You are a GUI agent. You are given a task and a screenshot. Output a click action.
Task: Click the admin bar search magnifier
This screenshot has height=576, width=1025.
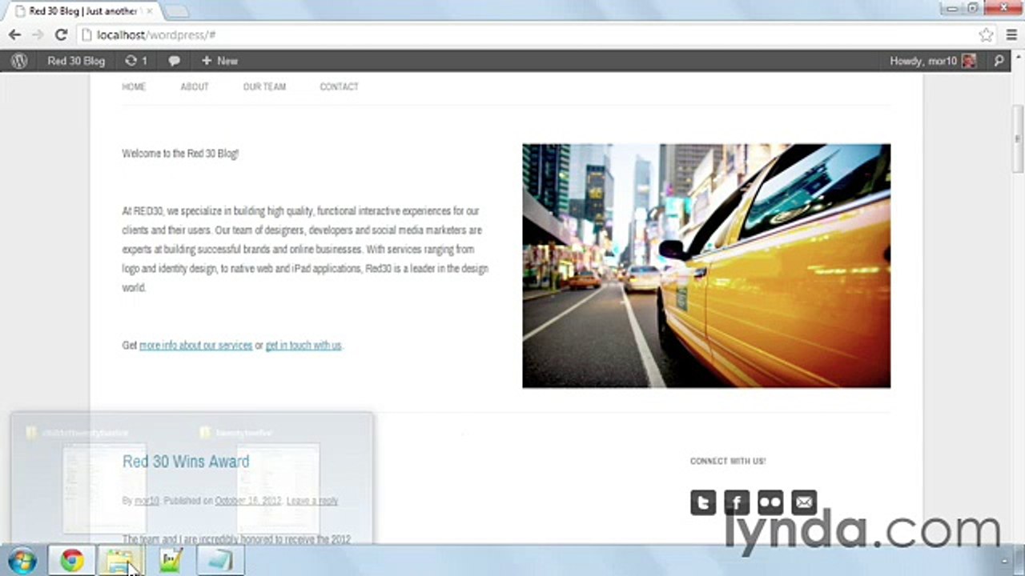pos(999,61)
